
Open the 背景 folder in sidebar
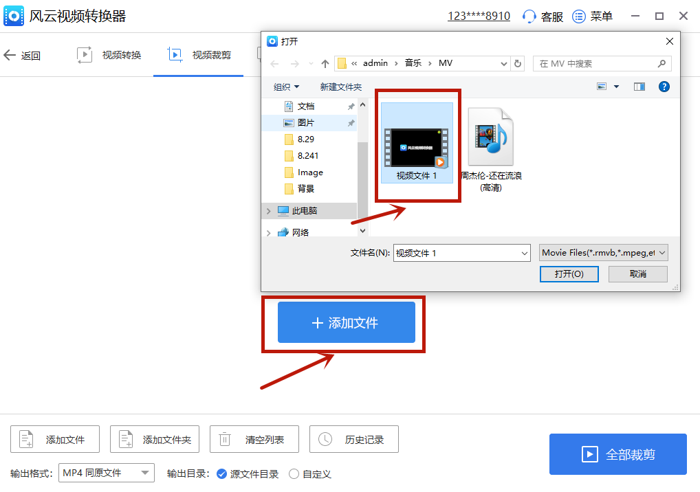point(306,189)
